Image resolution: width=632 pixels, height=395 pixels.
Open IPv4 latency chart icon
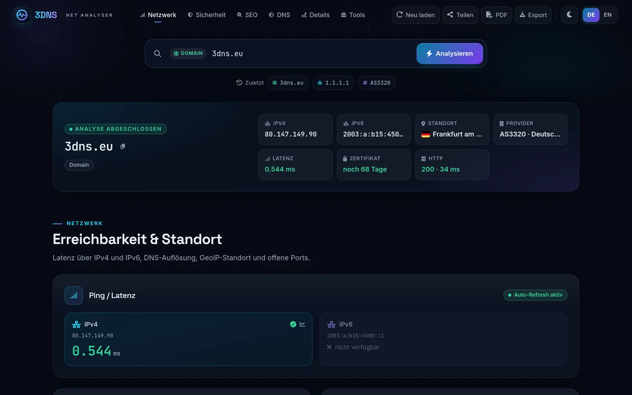pyautogui.click(x=302, y=324)
